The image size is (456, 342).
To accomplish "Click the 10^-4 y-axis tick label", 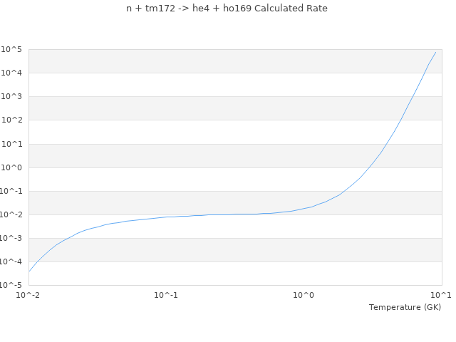I will [12, 261].
